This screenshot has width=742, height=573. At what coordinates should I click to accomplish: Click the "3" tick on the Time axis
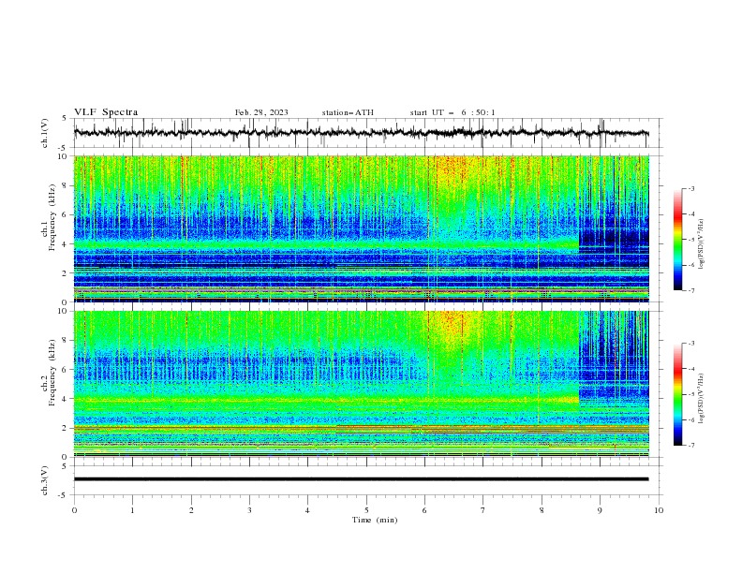click(x=249, y=510)
